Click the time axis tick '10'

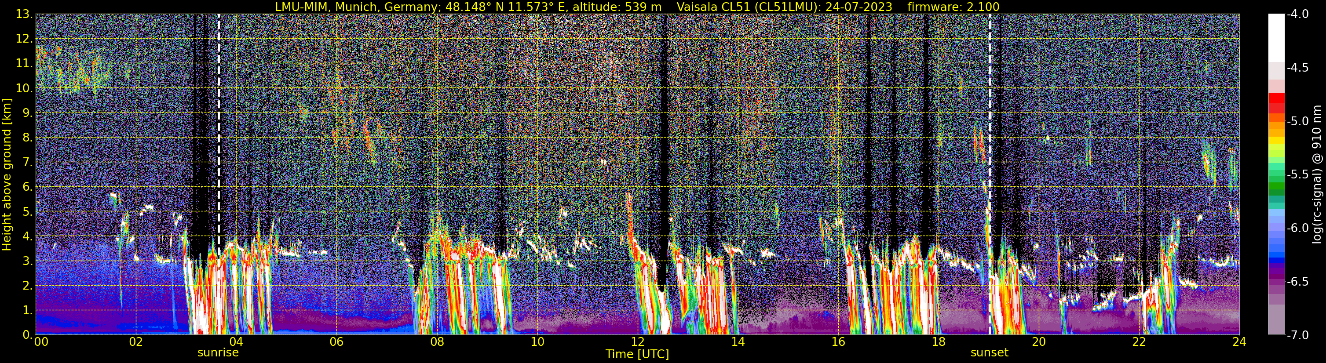click(537, 342)
